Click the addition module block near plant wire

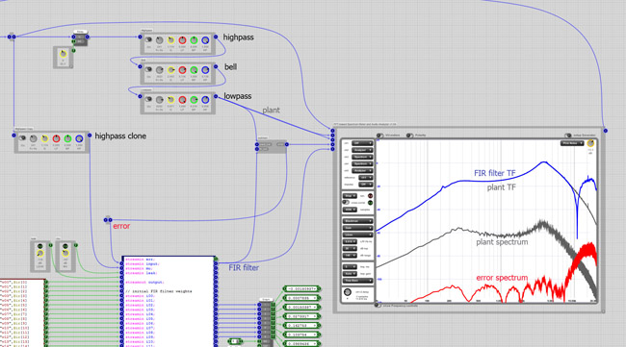coord(272,146)
